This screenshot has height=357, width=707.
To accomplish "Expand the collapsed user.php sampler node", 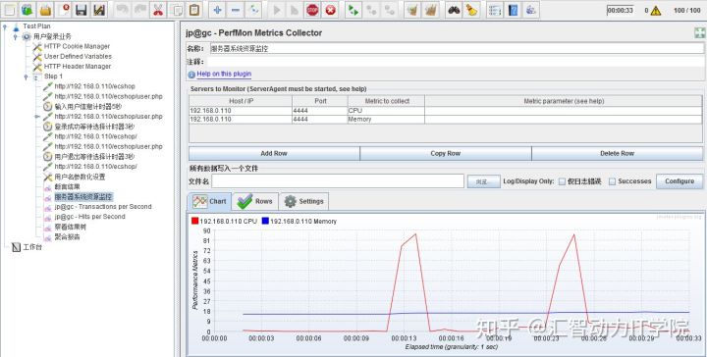I will pyautogui.click(x=37, y=117).
